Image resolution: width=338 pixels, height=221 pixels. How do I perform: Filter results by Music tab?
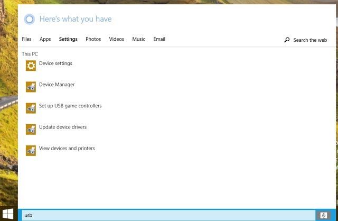[138, 39]
